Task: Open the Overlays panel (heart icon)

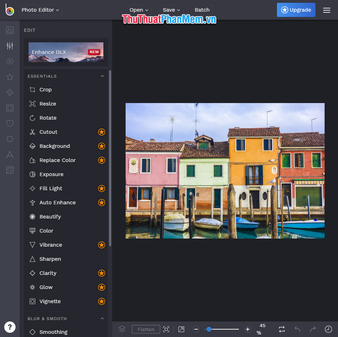Action: 10,124
